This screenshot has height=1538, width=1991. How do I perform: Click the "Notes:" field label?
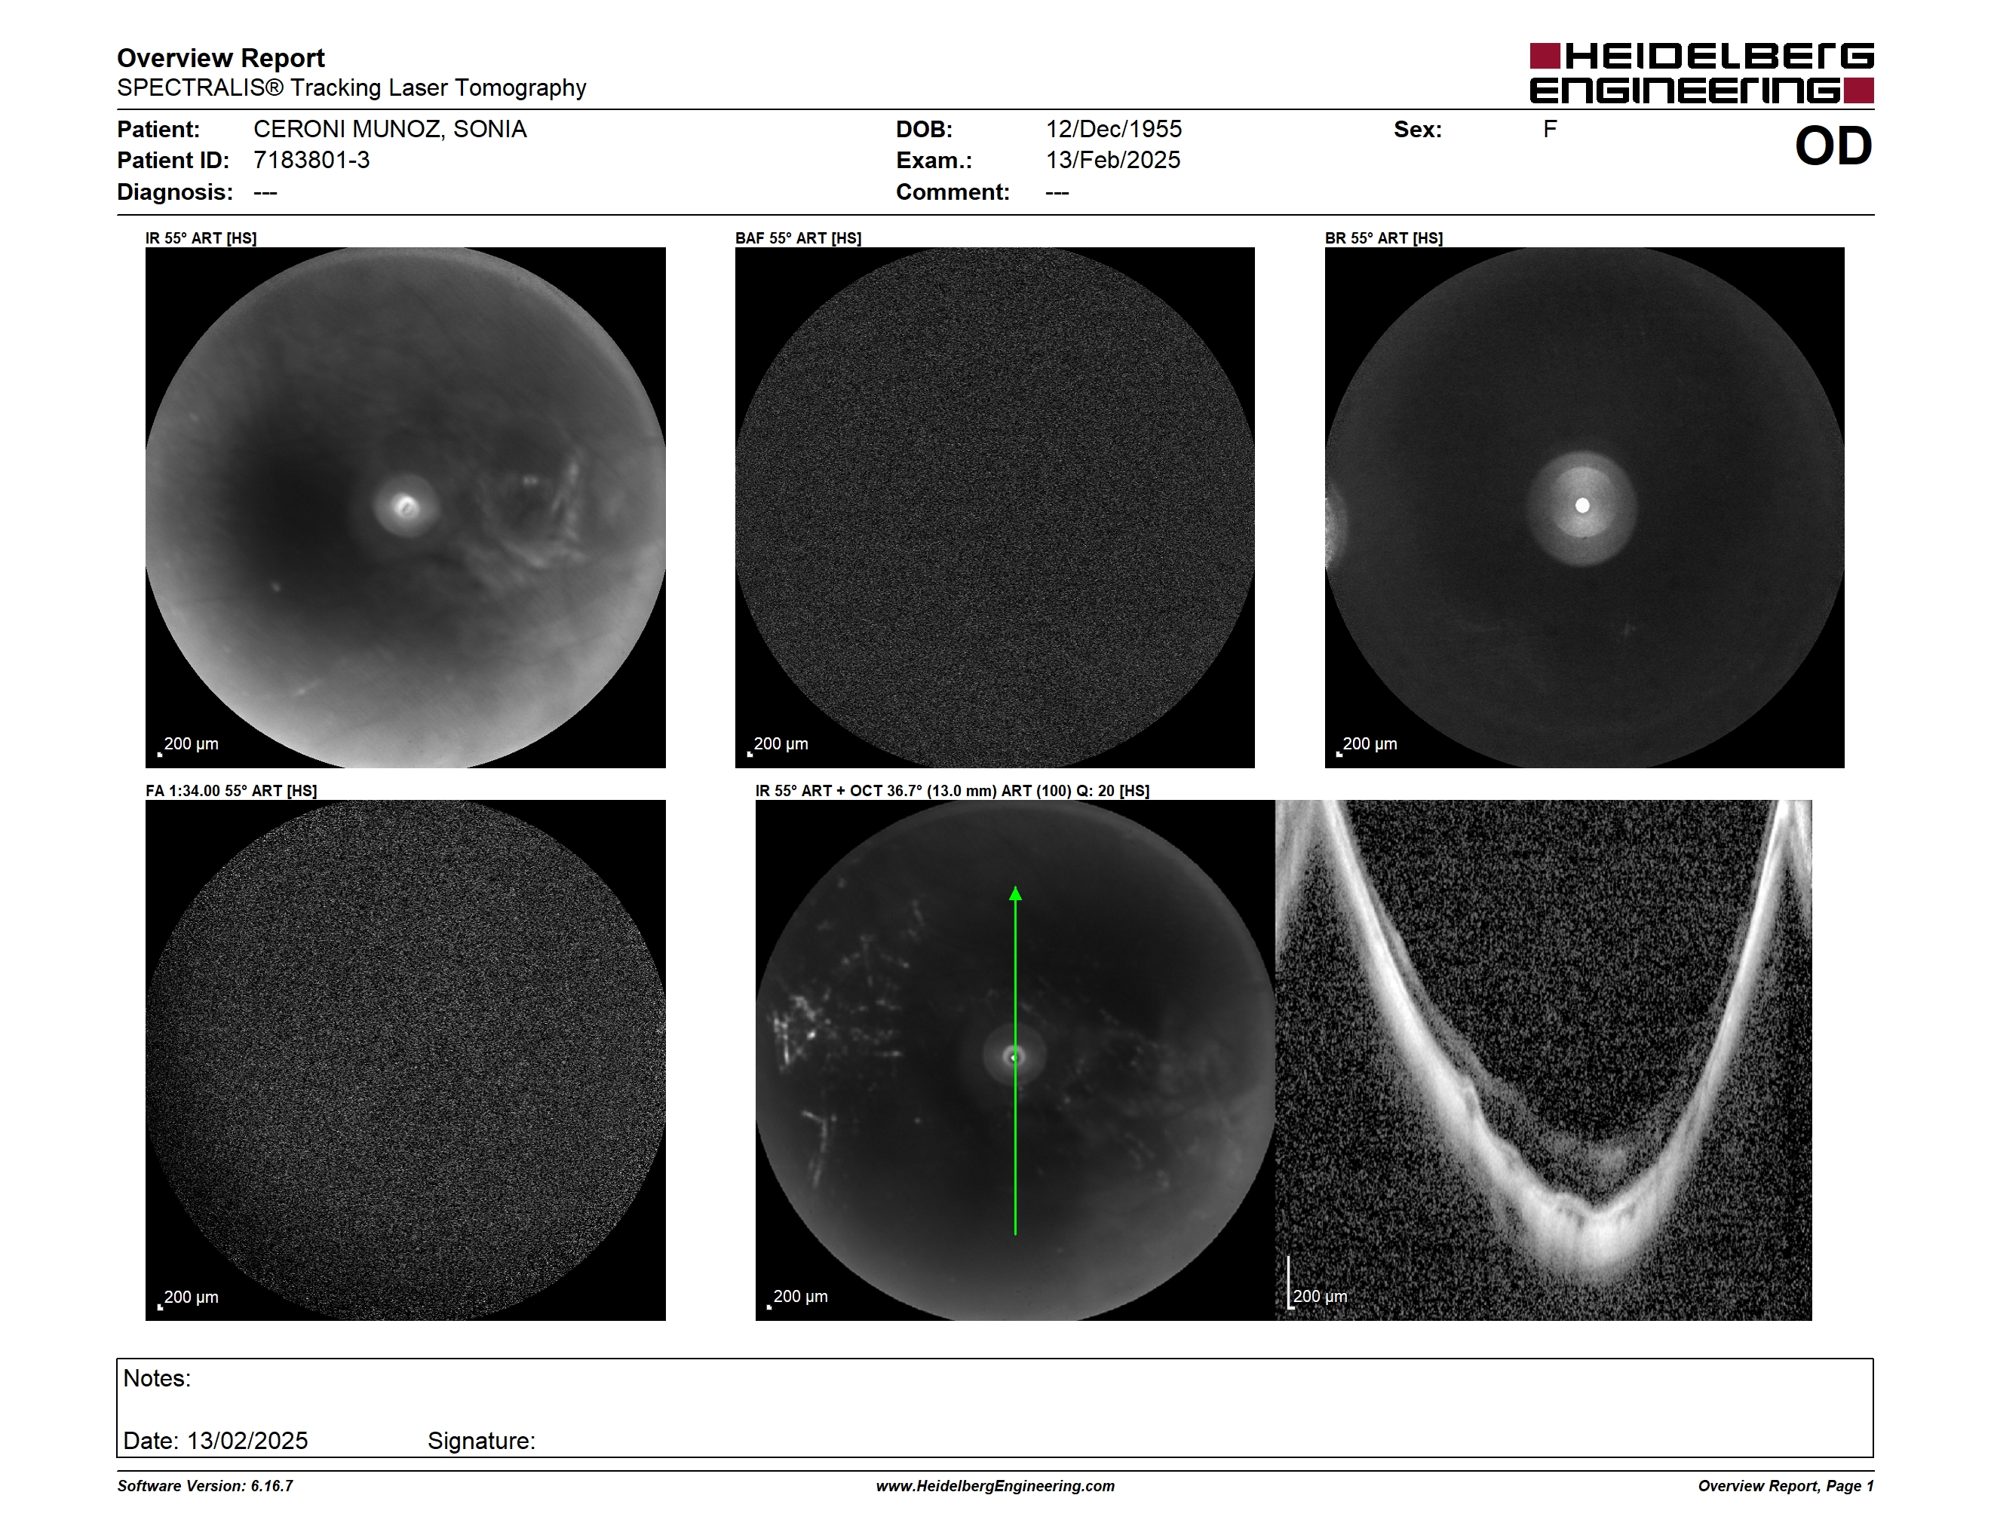pyautogui.click(x=157, y=1379)
